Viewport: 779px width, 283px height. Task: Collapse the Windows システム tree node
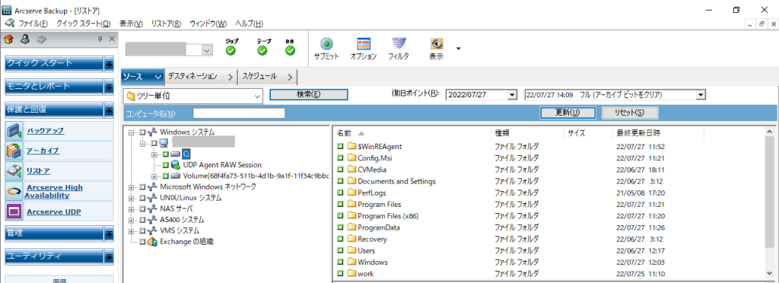132,132
